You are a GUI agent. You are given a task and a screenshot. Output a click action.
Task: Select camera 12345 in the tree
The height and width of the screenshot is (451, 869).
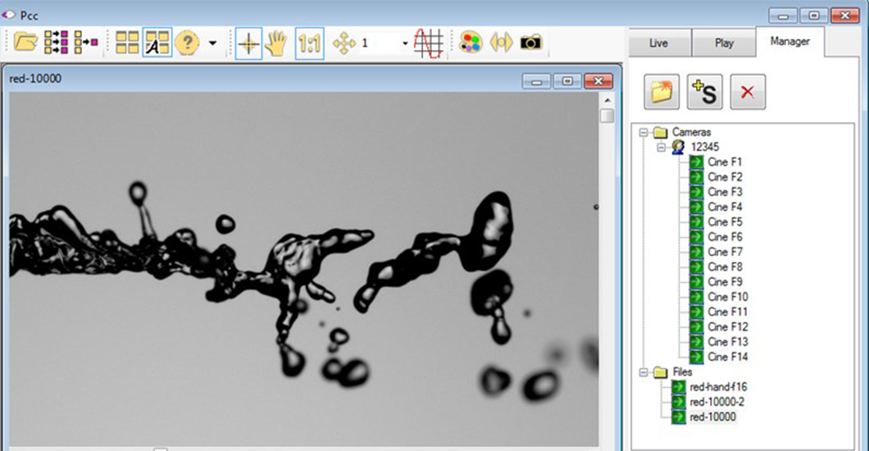[x=705, y=148]
